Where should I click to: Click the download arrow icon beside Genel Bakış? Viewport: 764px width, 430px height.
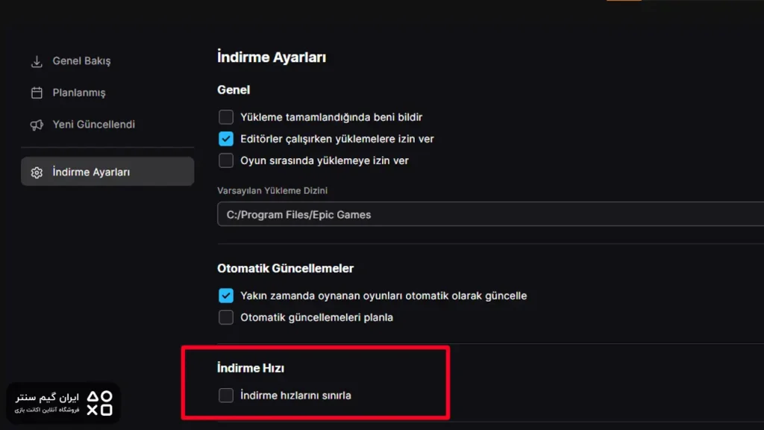(36, 61)
